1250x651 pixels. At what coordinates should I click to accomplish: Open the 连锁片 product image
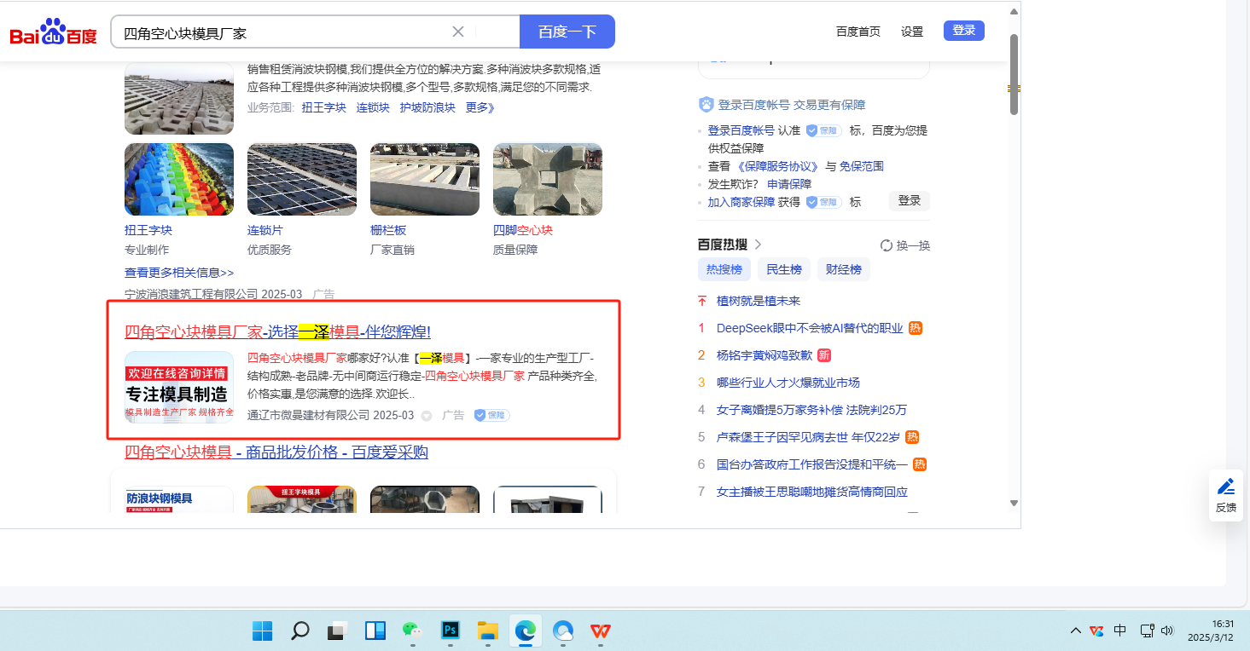point(302,179)
